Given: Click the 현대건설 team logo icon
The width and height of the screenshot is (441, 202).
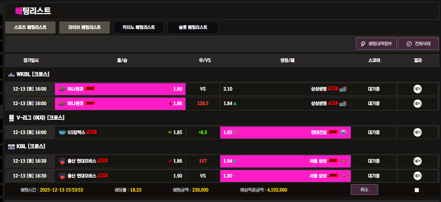Looking at the screenshot, I should tap(343, 132).
